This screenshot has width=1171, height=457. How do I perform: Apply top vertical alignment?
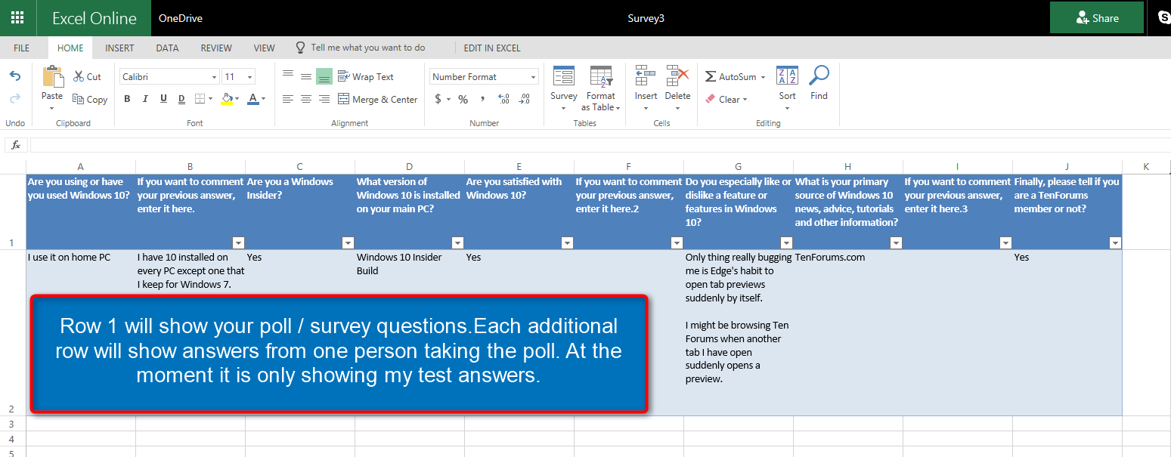click(288, 74)
